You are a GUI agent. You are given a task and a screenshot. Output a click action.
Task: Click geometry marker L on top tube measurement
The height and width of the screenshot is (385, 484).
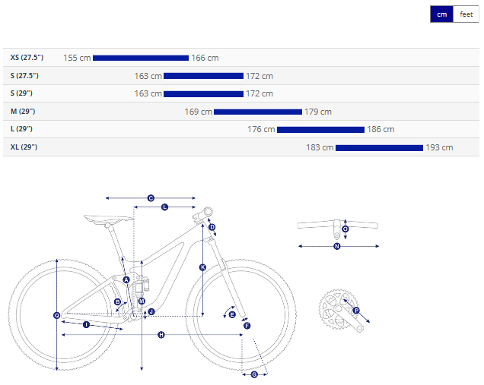165,207
